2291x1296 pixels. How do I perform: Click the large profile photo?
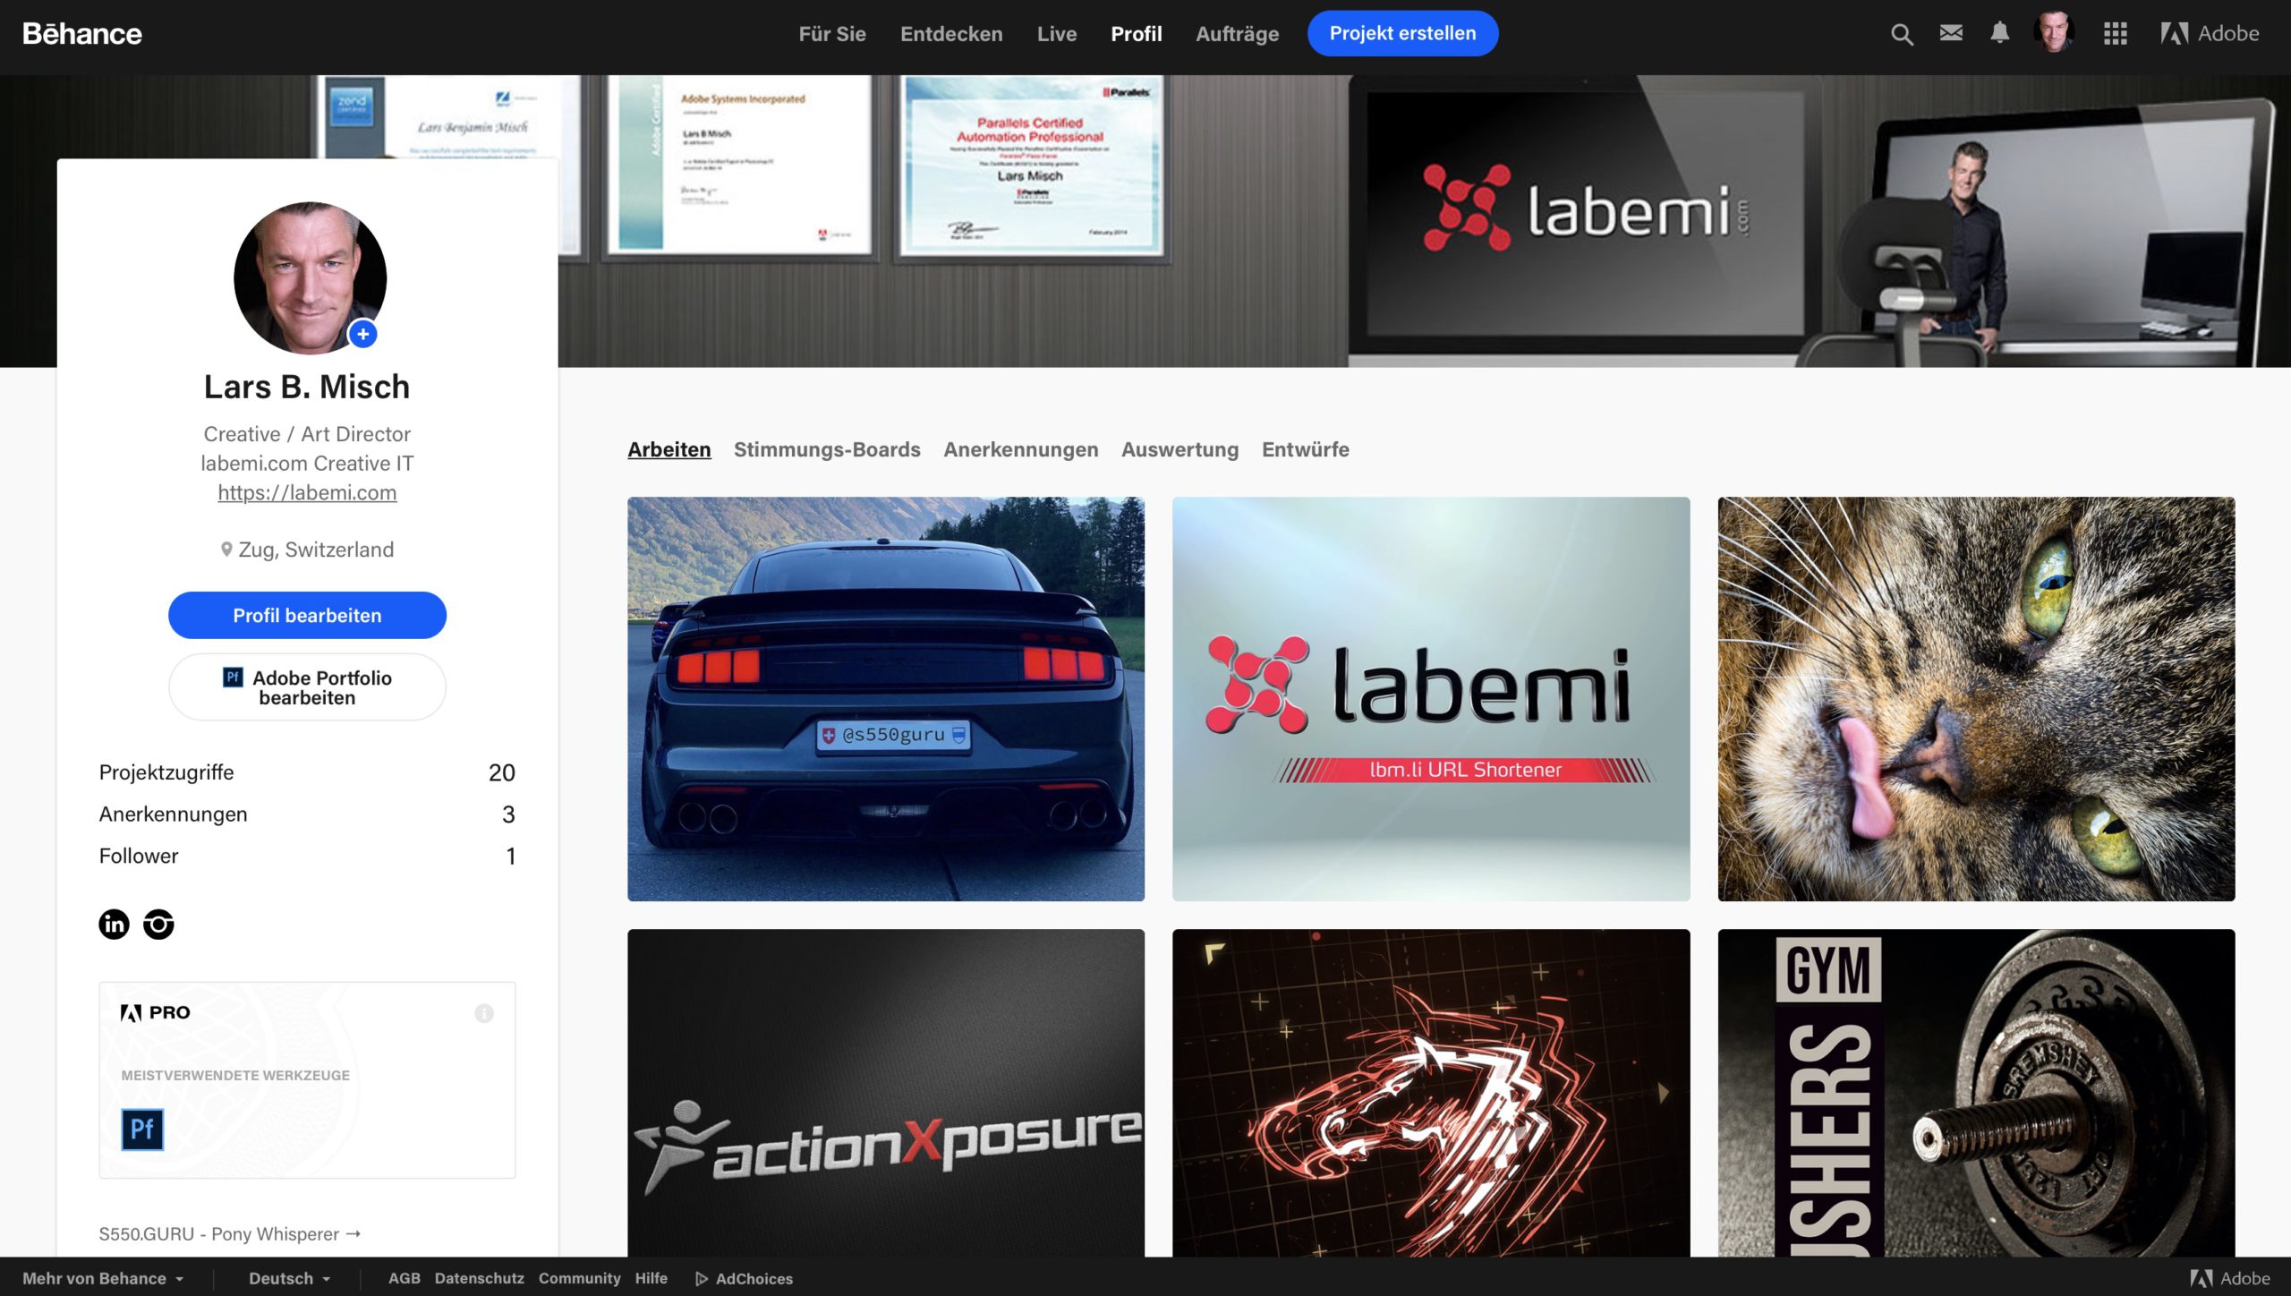pyautogui.click(x=310, y=278)
